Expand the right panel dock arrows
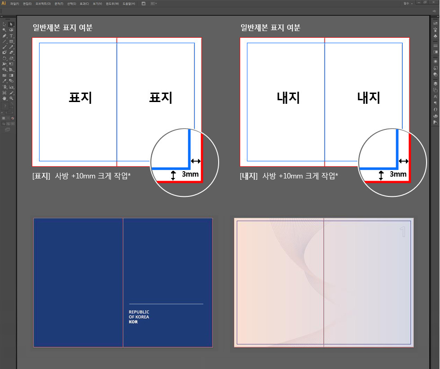 437,17
